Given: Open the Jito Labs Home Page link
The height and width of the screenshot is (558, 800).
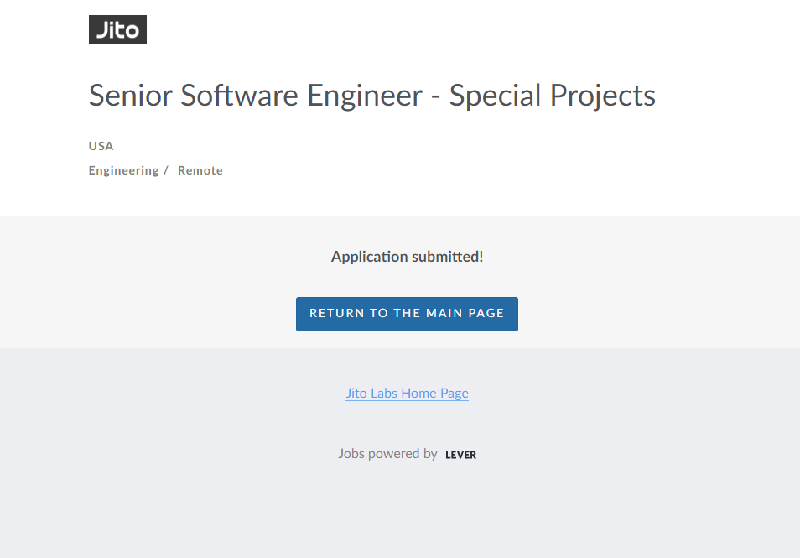Looking at the screenshot, I should point(407,393).
